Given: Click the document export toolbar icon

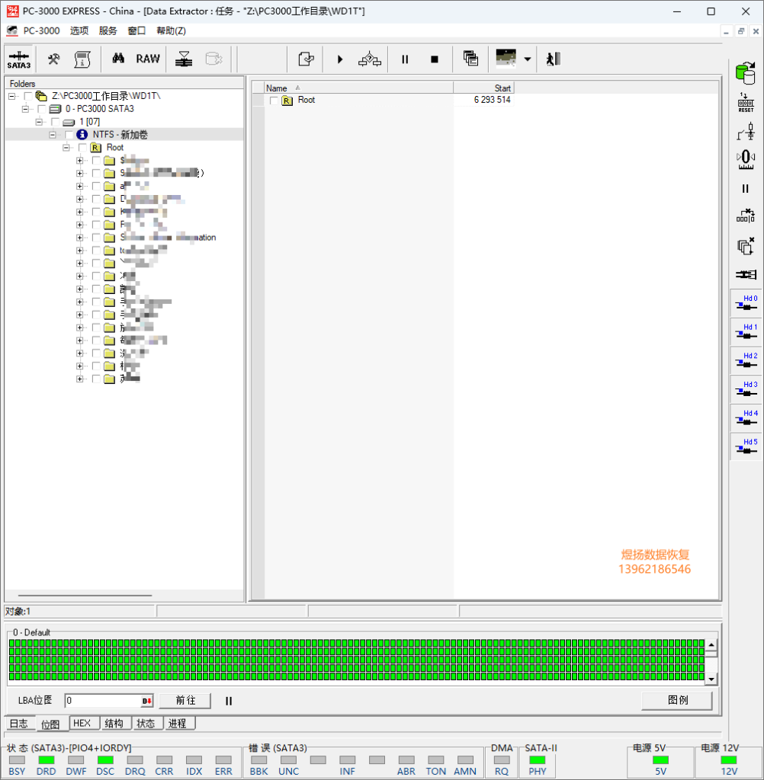Looking at the screenshot, I should click(306, 59).
